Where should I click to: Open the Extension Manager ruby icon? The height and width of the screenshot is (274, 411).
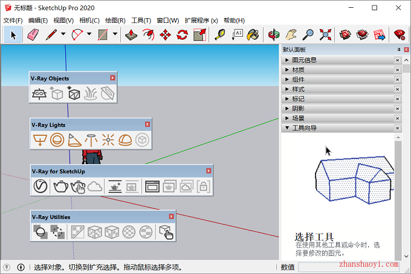(x=400, y=34)
